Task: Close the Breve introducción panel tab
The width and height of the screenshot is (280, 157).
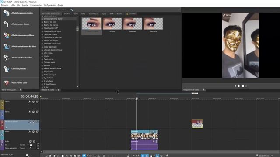Action: point(21,90)
